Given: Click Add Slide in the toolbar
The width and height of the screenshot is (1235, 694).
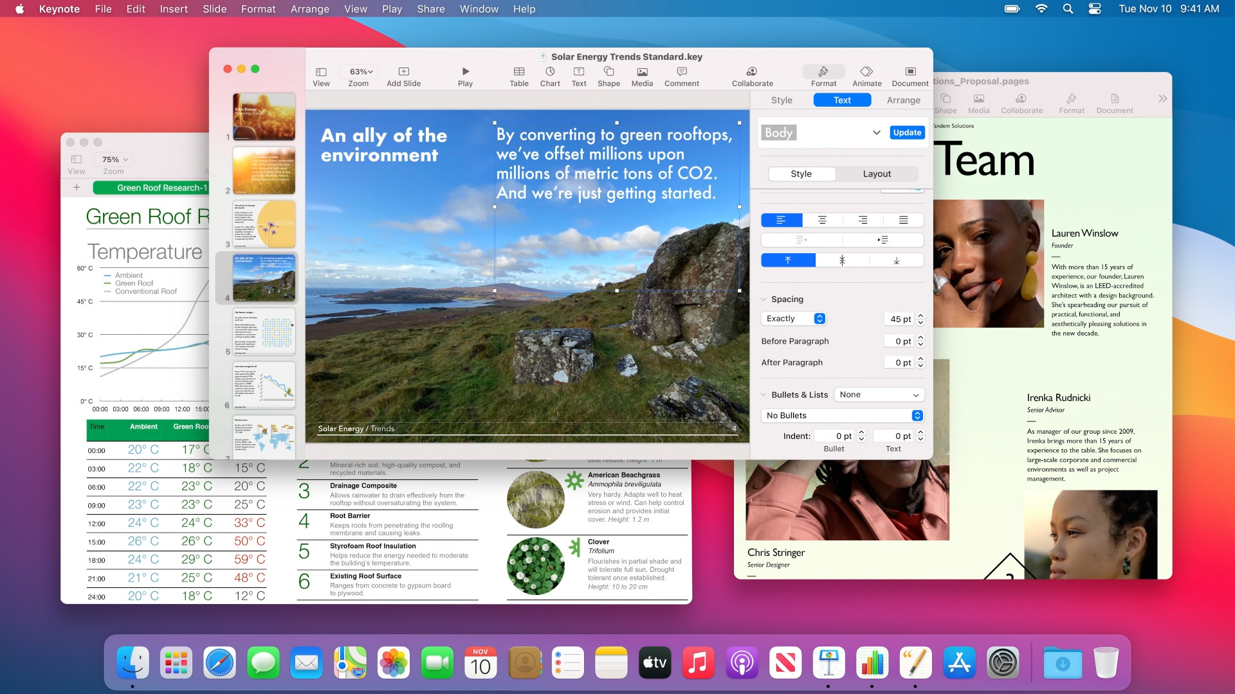Looking at the screenshot, I should [404, 75].
